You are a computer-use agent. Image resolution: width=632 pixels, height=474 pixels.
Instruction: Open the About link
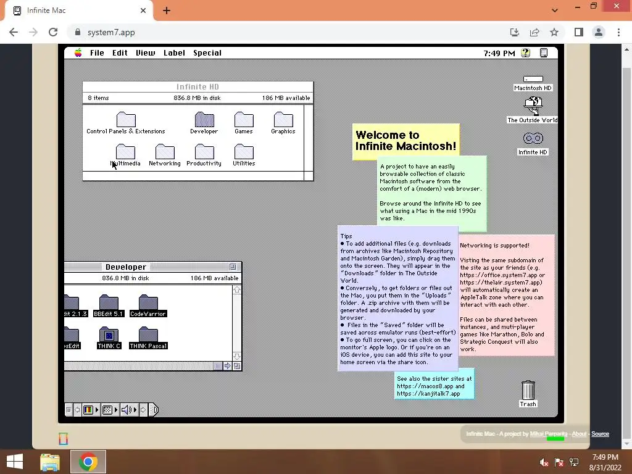click(x=579, y=434)
